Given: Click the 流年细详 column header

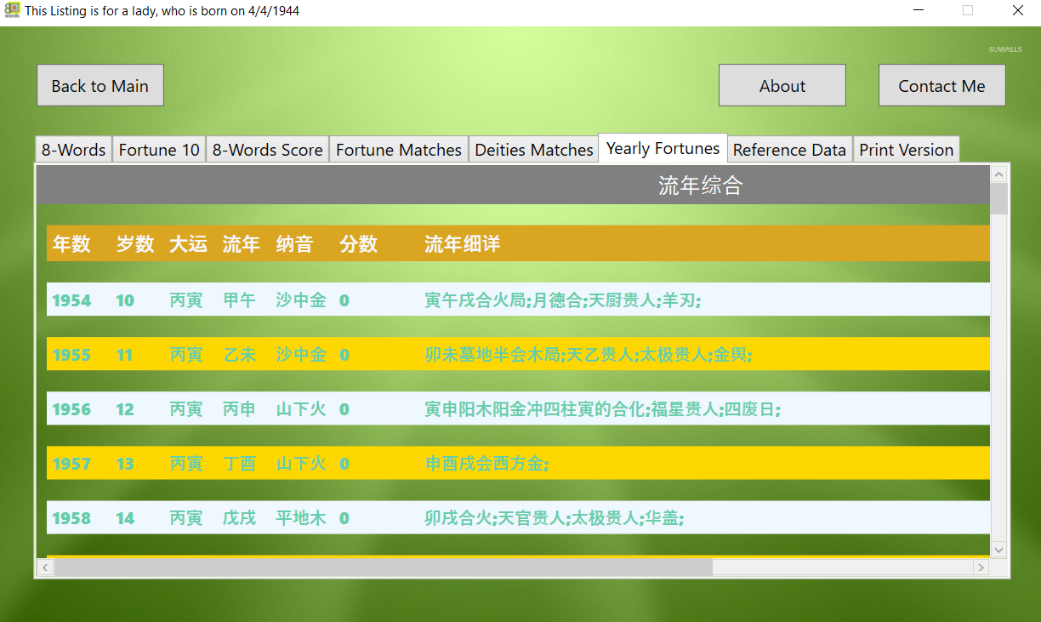Looking at the screenshot, I should (462, 244).
